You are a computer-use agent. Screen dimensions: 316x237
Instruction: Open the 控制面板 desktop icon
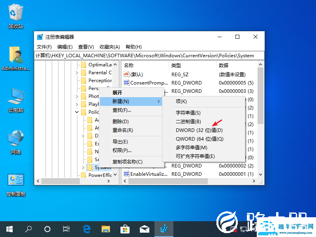(x=16, y=185)
